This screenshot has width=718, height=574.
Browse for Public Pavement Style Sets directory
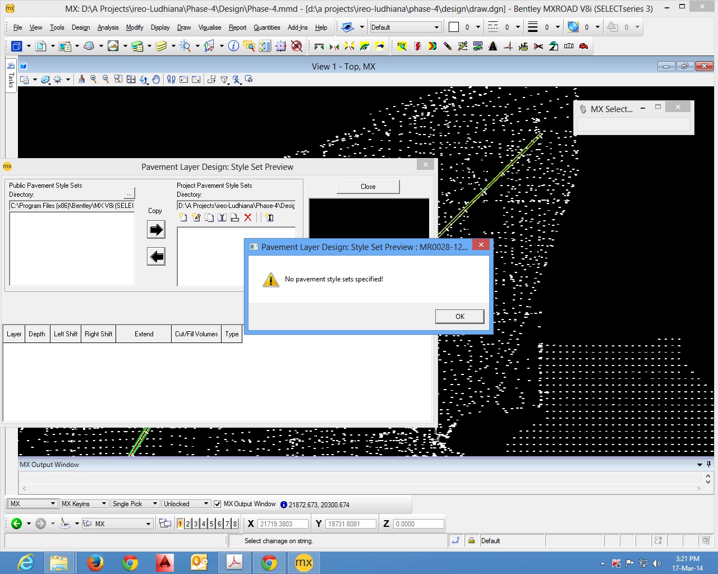(x=129, y=193)
